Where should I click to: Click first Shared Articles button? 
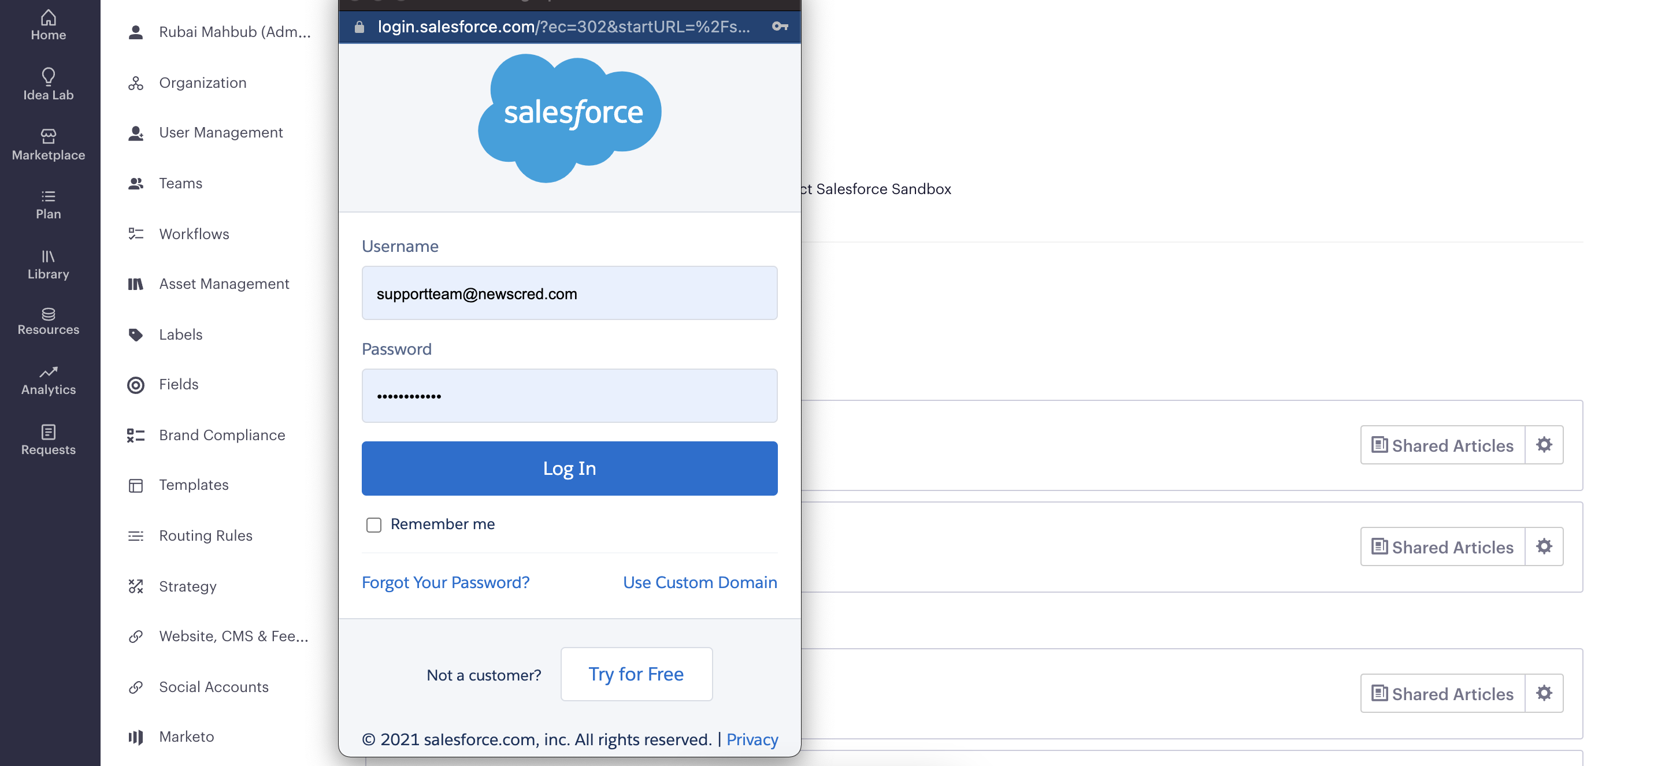point(1442,444)
